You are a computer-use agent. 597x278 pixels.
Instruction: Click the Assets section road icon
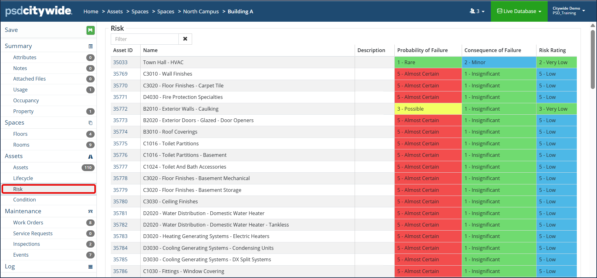pos(90,157)
